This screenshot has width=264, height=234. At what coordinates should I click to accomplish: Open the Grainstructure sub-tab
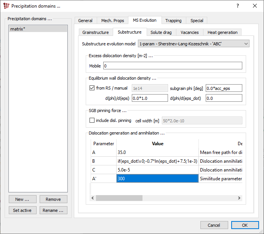click(x=96, y=32)
